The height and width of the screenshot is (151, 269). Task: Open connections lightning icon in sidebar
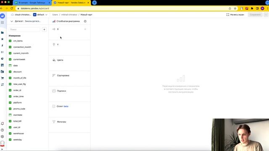click(3, 46)
